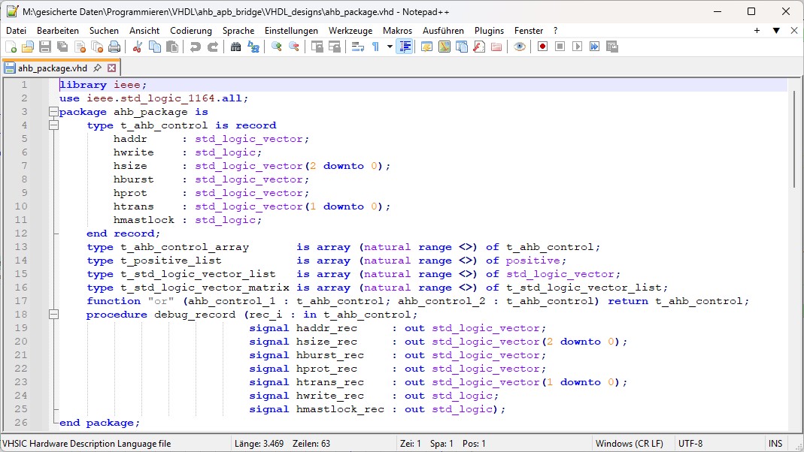
Task: Open a file using the folder icon
Action: [28, 47]
